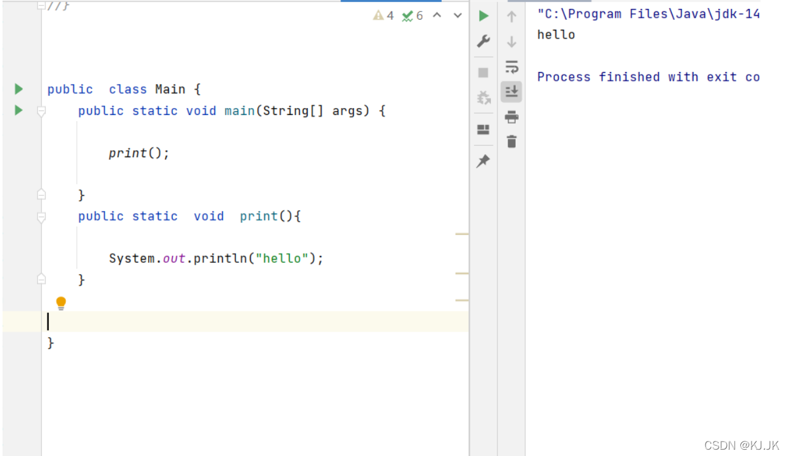Click the JDK path line in console
Screen dimensions: 789x456
(x=649, y=14)
